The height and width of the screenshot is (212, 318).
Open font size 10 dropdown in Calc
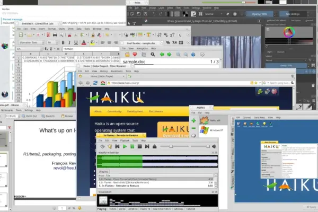pyautogui.click(x=57, y=42)
